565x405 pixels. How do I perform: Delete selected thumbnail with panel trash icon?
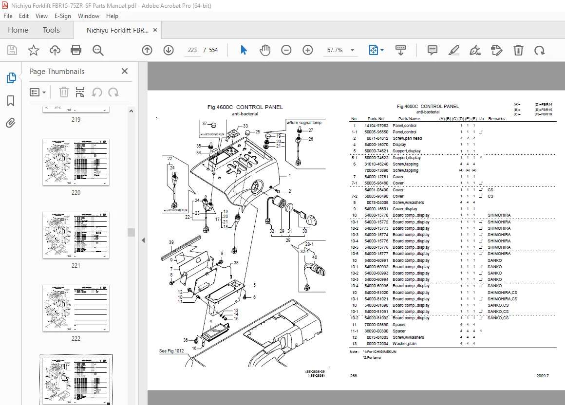[x=64, y=92]
